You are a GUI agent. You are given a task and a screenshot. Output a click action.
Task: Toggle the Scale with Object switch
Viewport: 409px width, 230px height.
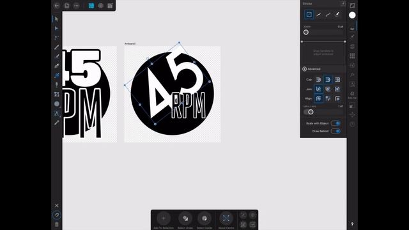click(336, 123)
